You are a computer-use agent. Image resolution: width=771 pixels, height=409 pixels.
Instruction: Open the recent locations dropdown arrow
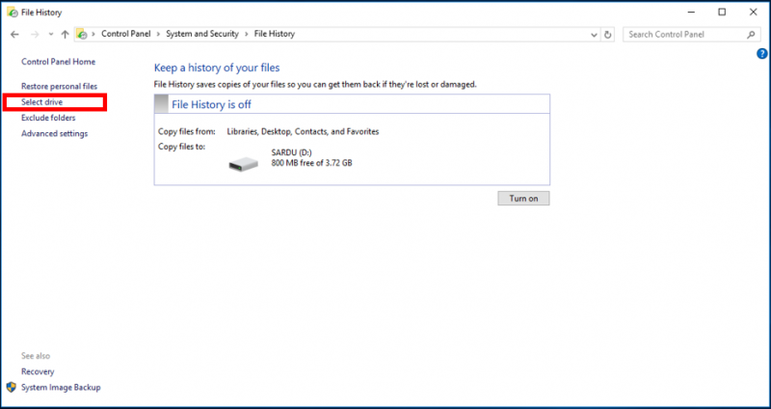pyautogui.click(x=51, y=35)
